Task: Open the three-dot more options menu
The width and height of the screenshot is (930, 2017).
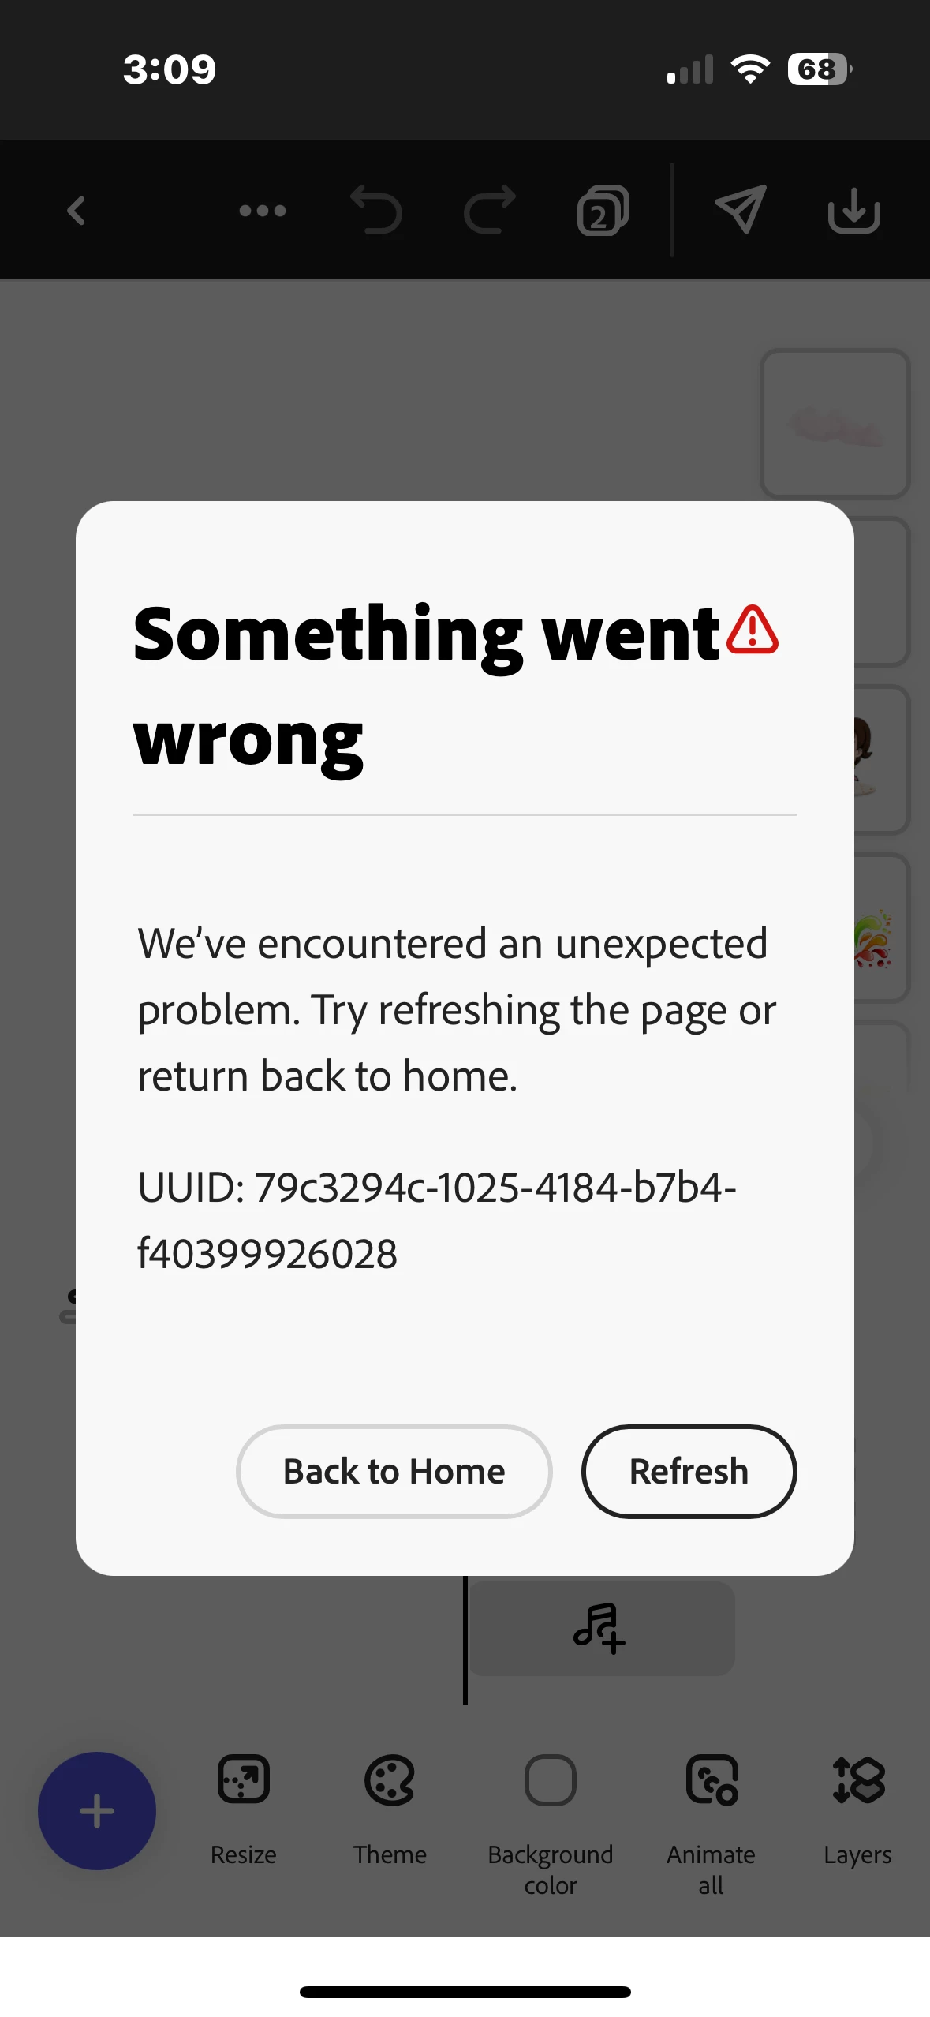Action: [x=263, y=211]
